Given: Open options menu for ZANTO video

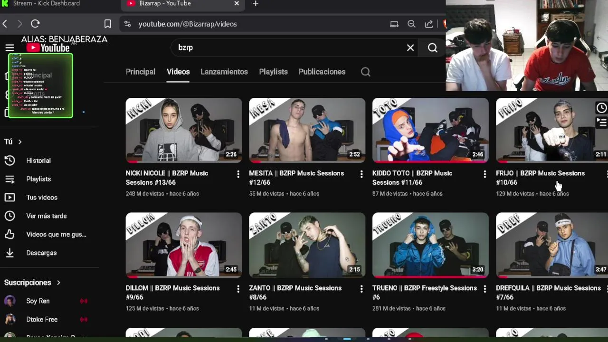Looking at the screenshot, I should (x=361, y=289).
